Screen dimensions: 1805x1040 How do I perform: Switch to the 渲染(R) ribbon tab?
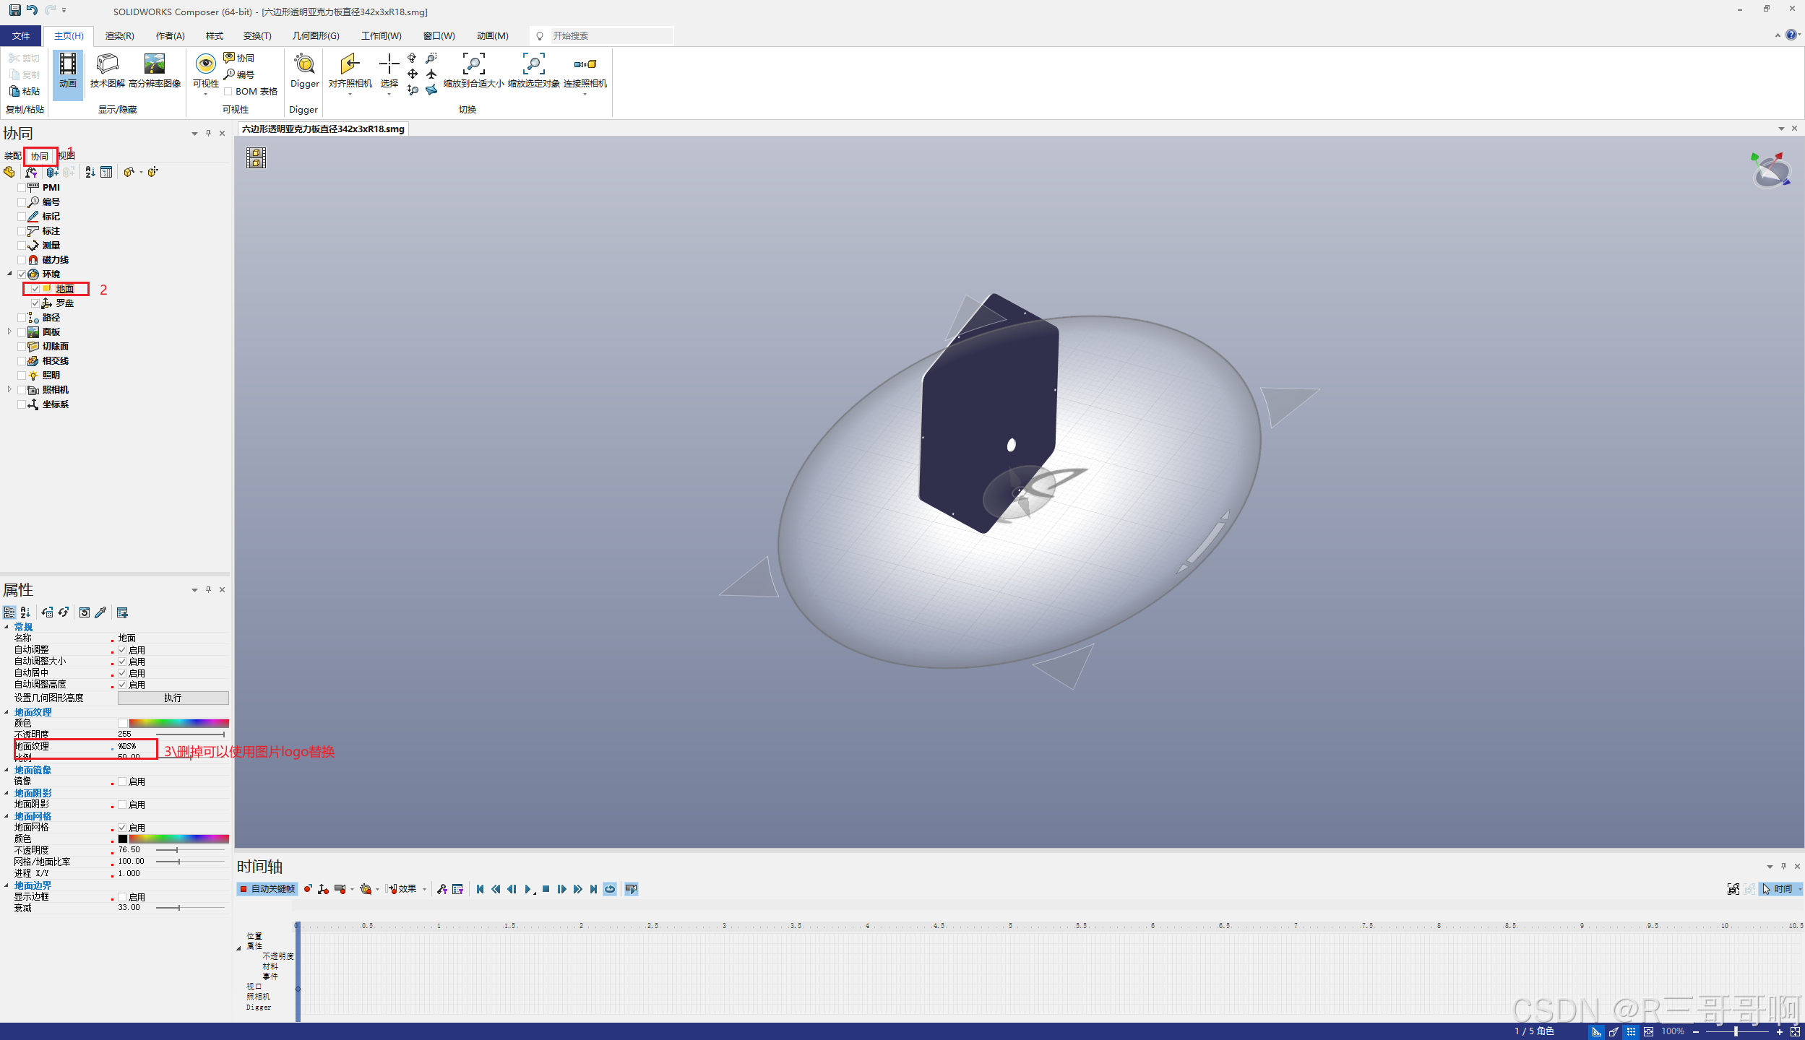click(x=119, y=35)
